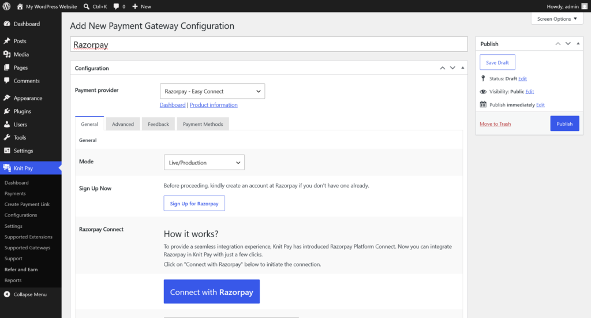The height and width of the screenshot is (318, 591).
Task: Open Create Payment Link submenu item
Action: point(27,204)
